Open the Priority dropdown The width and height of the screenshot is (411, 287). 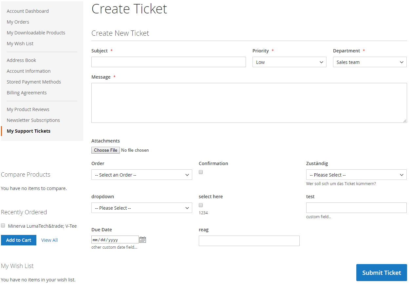290,62
